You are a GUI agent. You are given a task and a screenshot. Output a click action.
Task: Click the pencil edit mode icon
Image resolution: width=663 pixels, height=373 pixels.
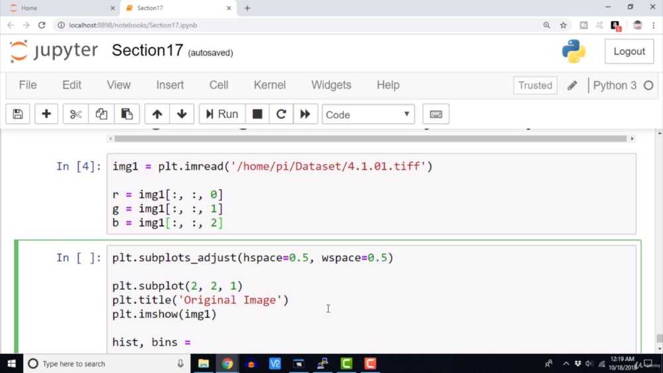click(572, 85)
